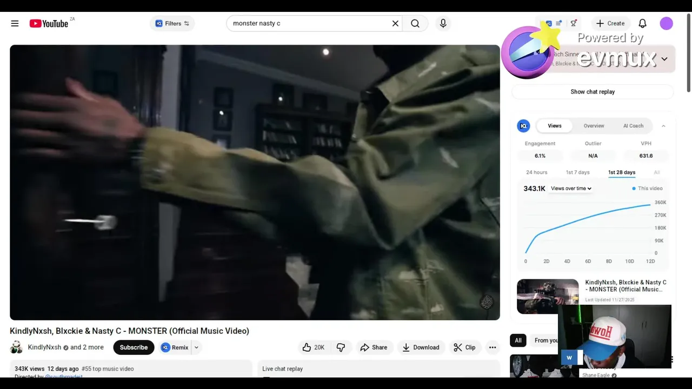
Task: Open vidIQ Filters button
Action: 172,23
